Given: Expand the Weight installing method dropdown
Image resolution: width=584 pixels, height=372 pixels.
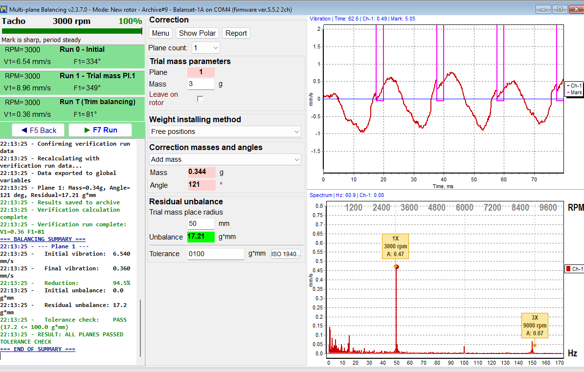Looking at the screenshot, I should (x=225, y=131).
